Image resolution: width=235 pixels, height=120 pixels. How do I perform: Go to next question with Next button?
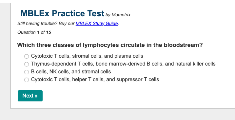tap(30, 96)
